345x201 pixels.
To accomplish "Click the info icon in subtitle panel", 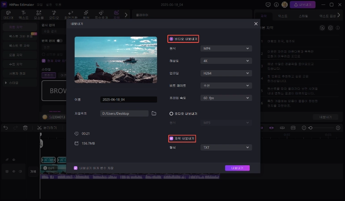I will click(x=338, y=28).
